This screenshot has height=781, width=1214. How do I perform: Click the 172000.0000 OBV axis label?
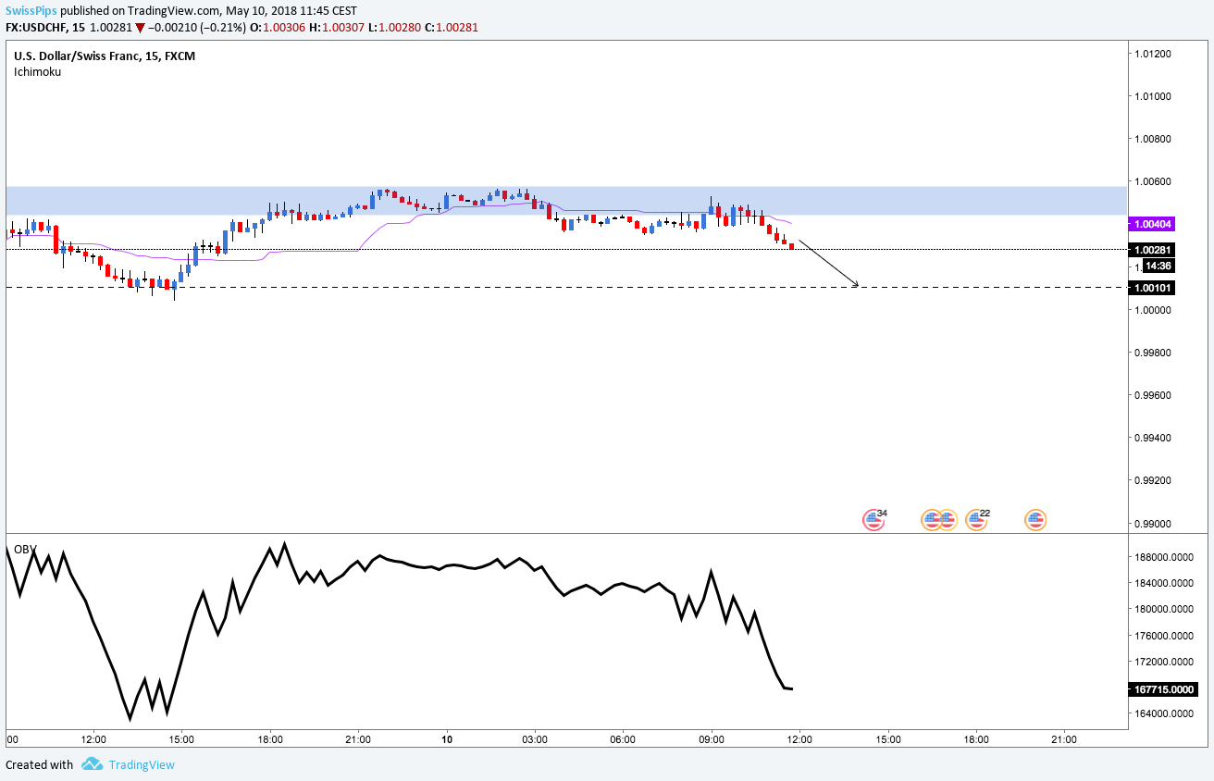pyautogui.click(x=1166, y=662)
